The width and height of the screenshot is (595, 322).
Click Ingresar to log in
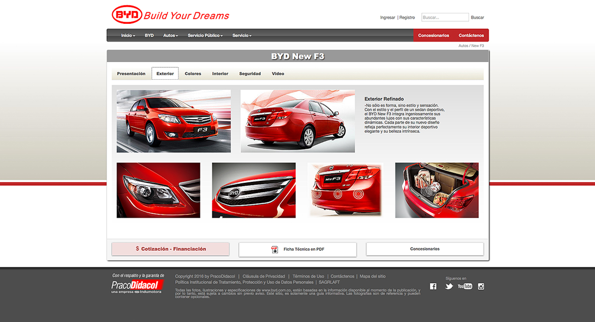click(387, 17)
